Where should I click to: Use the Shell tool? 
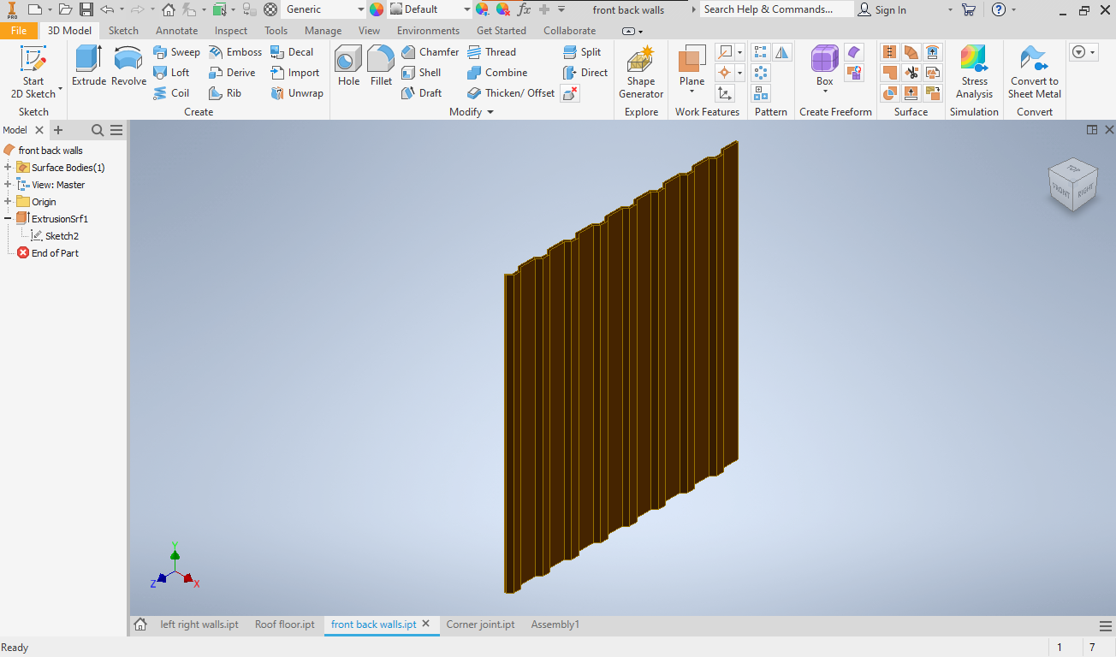(421, 73)
